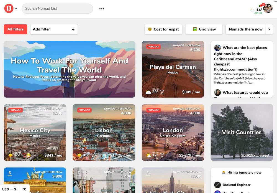Click $1,425 / mo price on Lisbon

[121, 155]
